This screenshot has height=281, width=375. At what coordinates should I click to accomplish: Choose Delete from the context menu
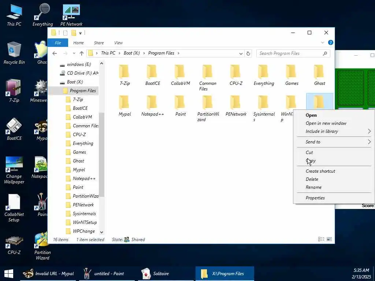[x=334, y=179]
